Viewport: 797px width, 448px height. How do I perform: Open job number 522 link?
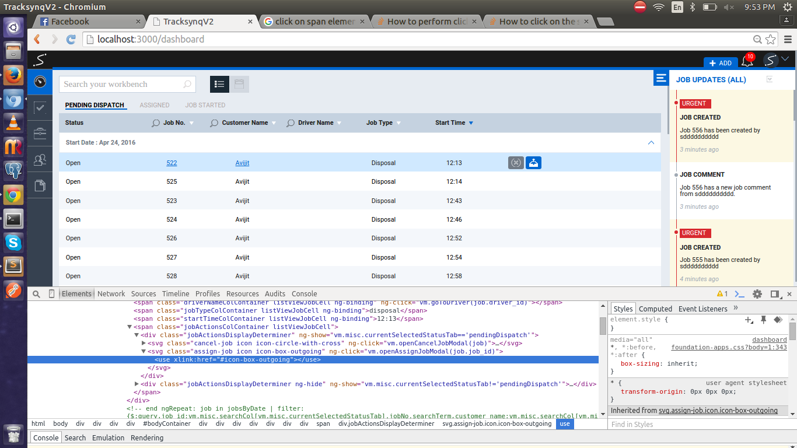[x=172, y=163]
